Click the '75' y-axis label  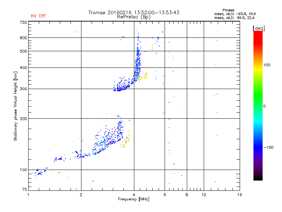pos(25,189)
